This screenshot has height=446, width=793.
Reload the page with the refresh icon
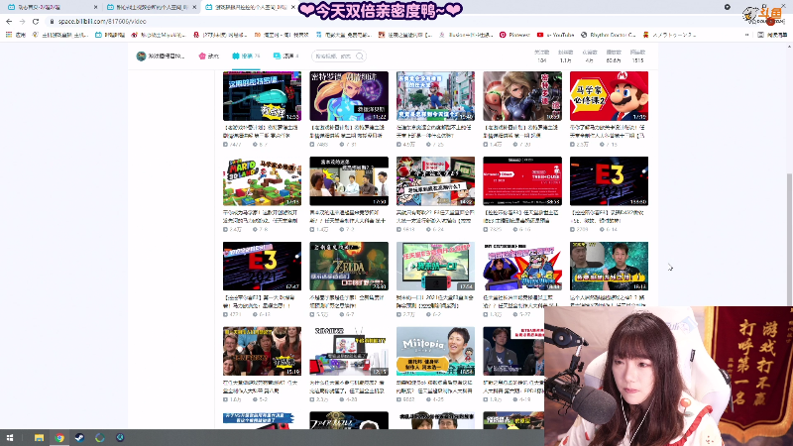36,21
